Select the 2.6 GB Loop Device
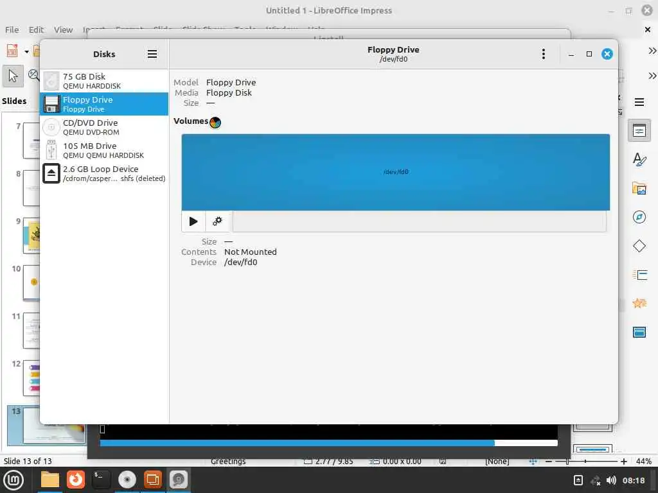This screenshot has width=658, height=493. click(104, 173)
